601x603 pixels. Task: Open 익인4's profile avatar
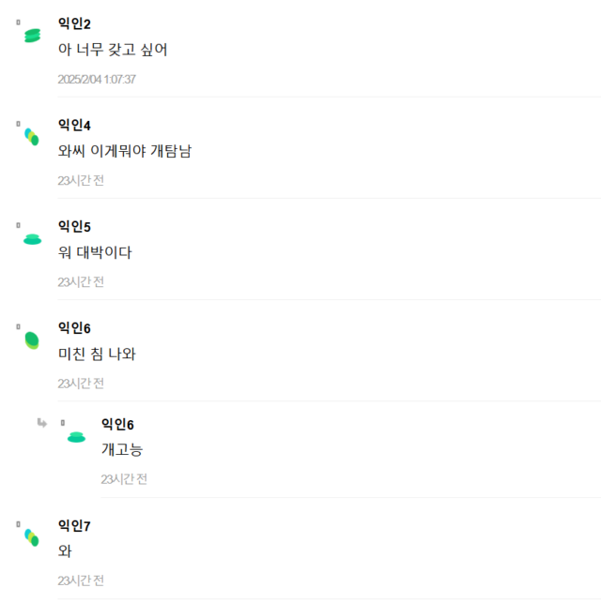[x=32, y=137]
